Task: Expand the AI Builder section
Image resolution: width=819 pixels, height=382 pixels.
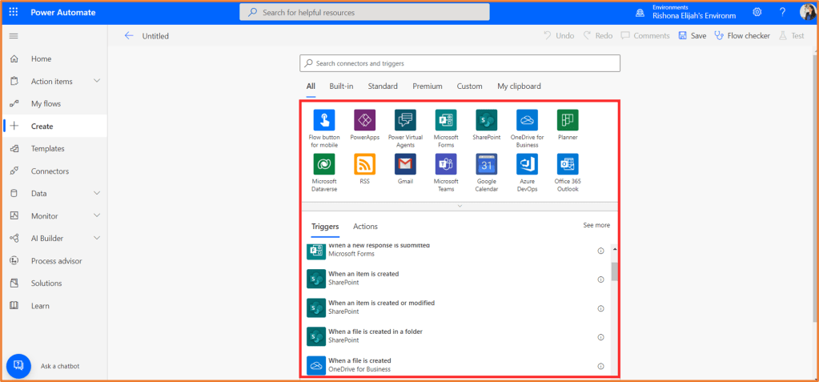Action: click(97, 238)
